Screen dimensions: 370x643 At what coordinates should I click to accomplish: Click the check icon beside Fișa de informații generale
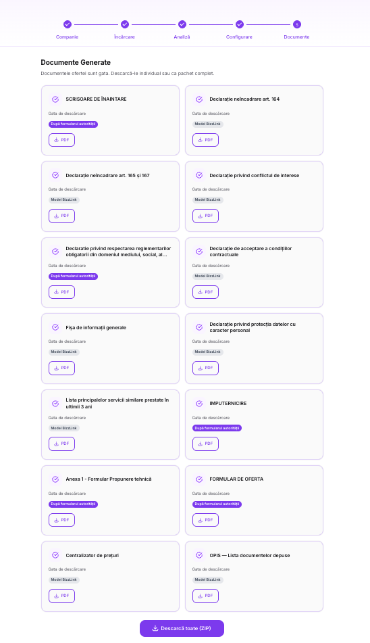[55, 327]
